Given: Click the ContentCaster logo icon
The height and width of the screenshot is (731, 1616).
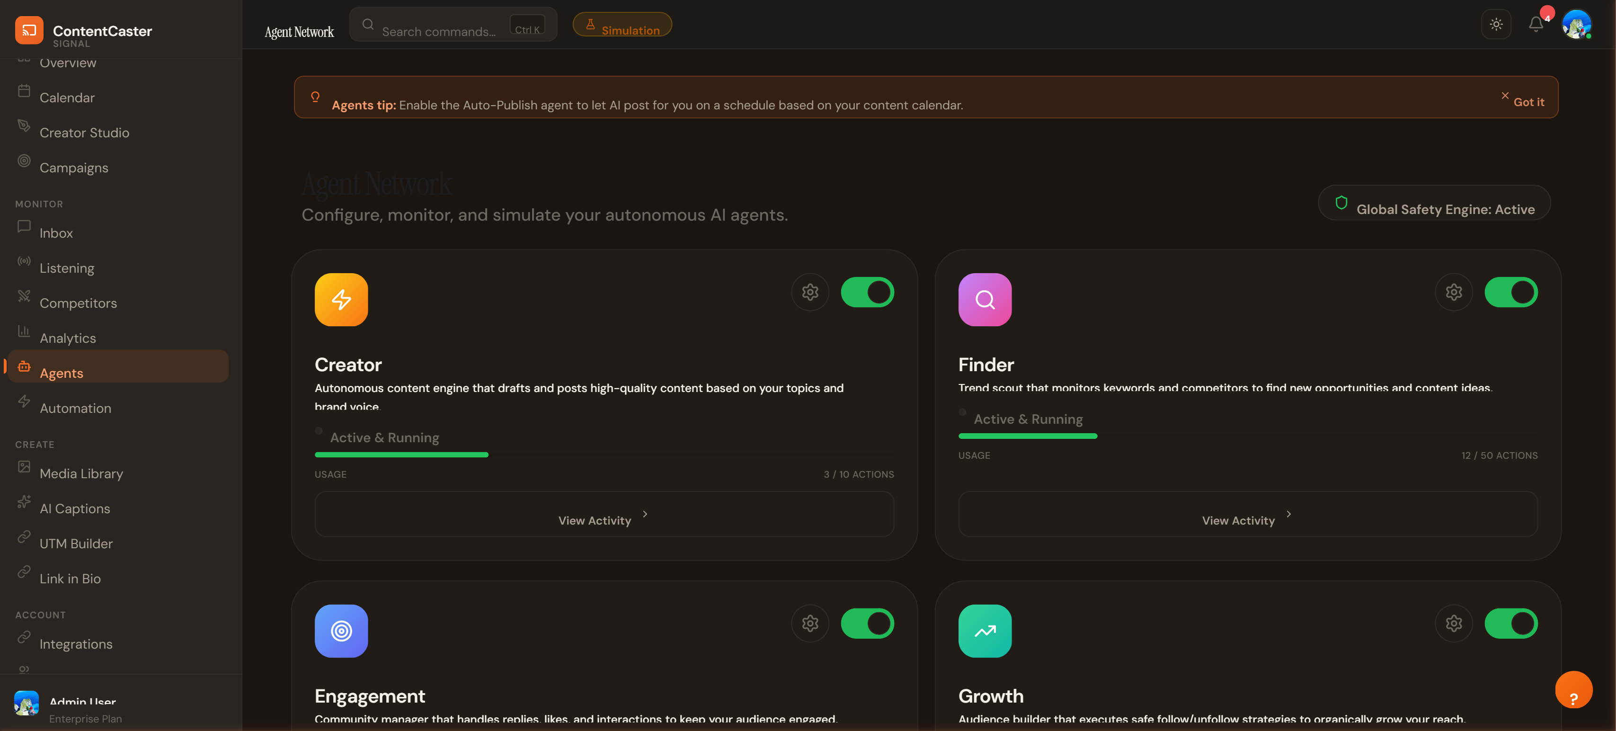Looking at the screenshot, I should 29,30.
